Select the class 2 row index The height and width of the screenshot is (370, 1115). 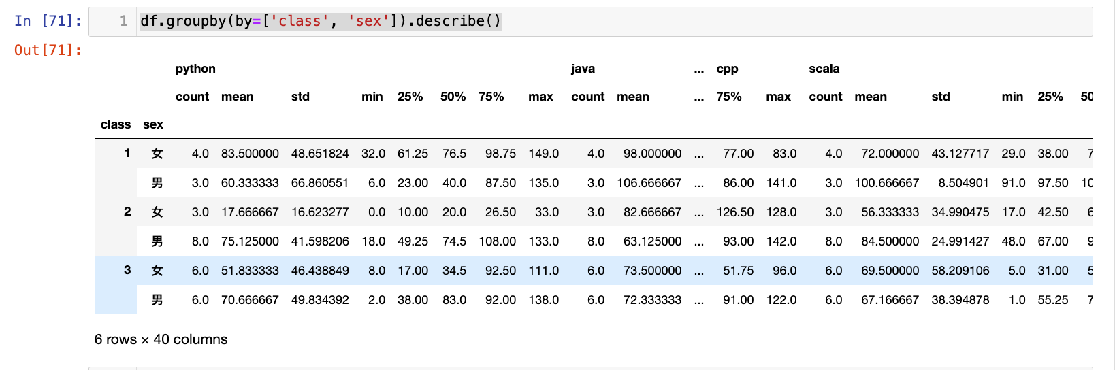(x=127, y=212)
